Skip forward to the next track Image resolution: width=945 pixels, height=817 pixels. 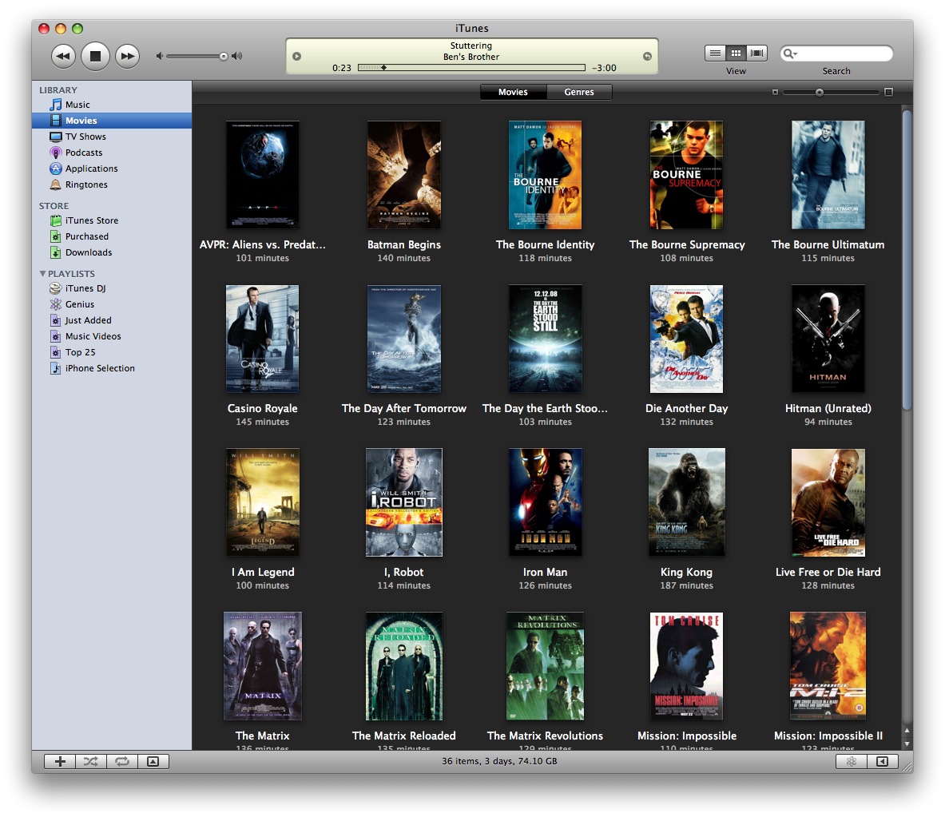pos(127,56)
